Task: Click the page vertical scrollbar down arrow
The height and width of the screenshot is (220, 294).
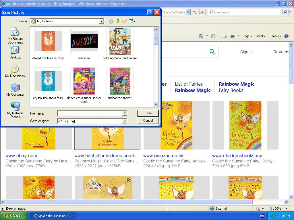Action: 291,197
